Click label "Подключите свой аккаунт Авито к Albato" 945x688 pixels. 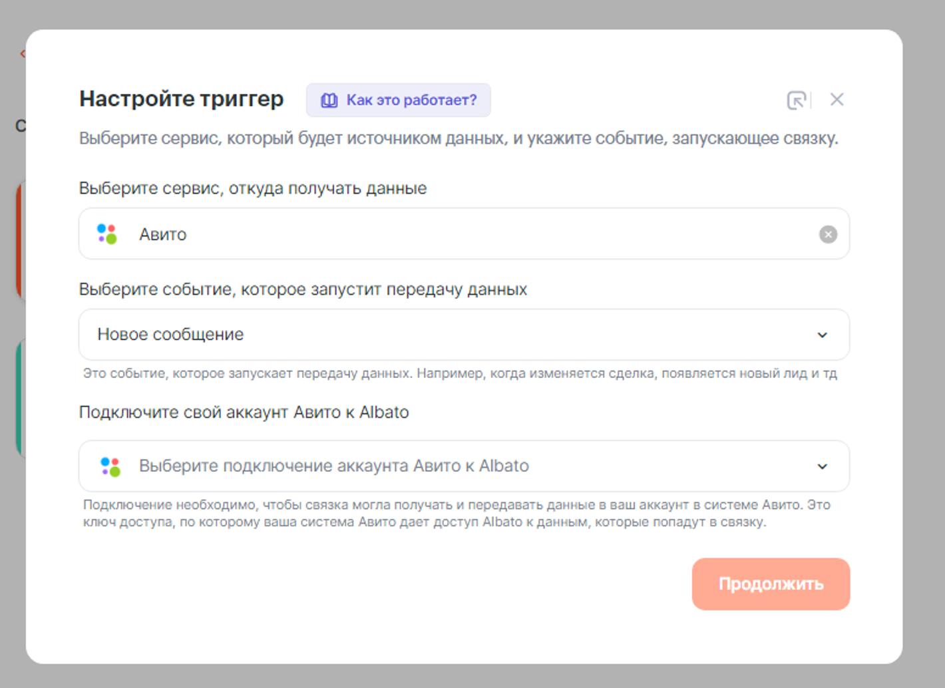pyautogui.click(x=244, y=413)
